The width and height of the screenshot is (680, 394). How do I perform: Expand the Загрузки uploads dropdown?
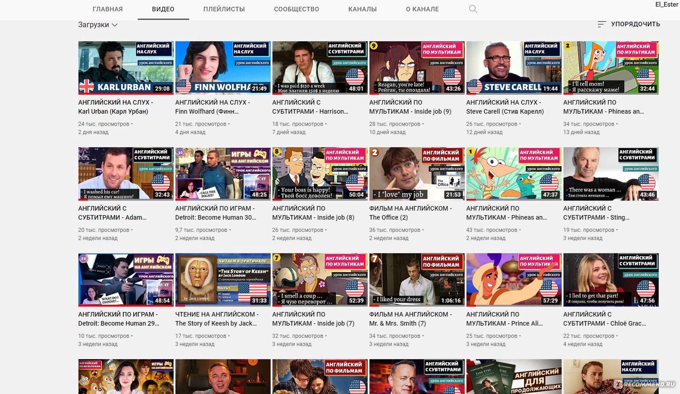(98, 25)
